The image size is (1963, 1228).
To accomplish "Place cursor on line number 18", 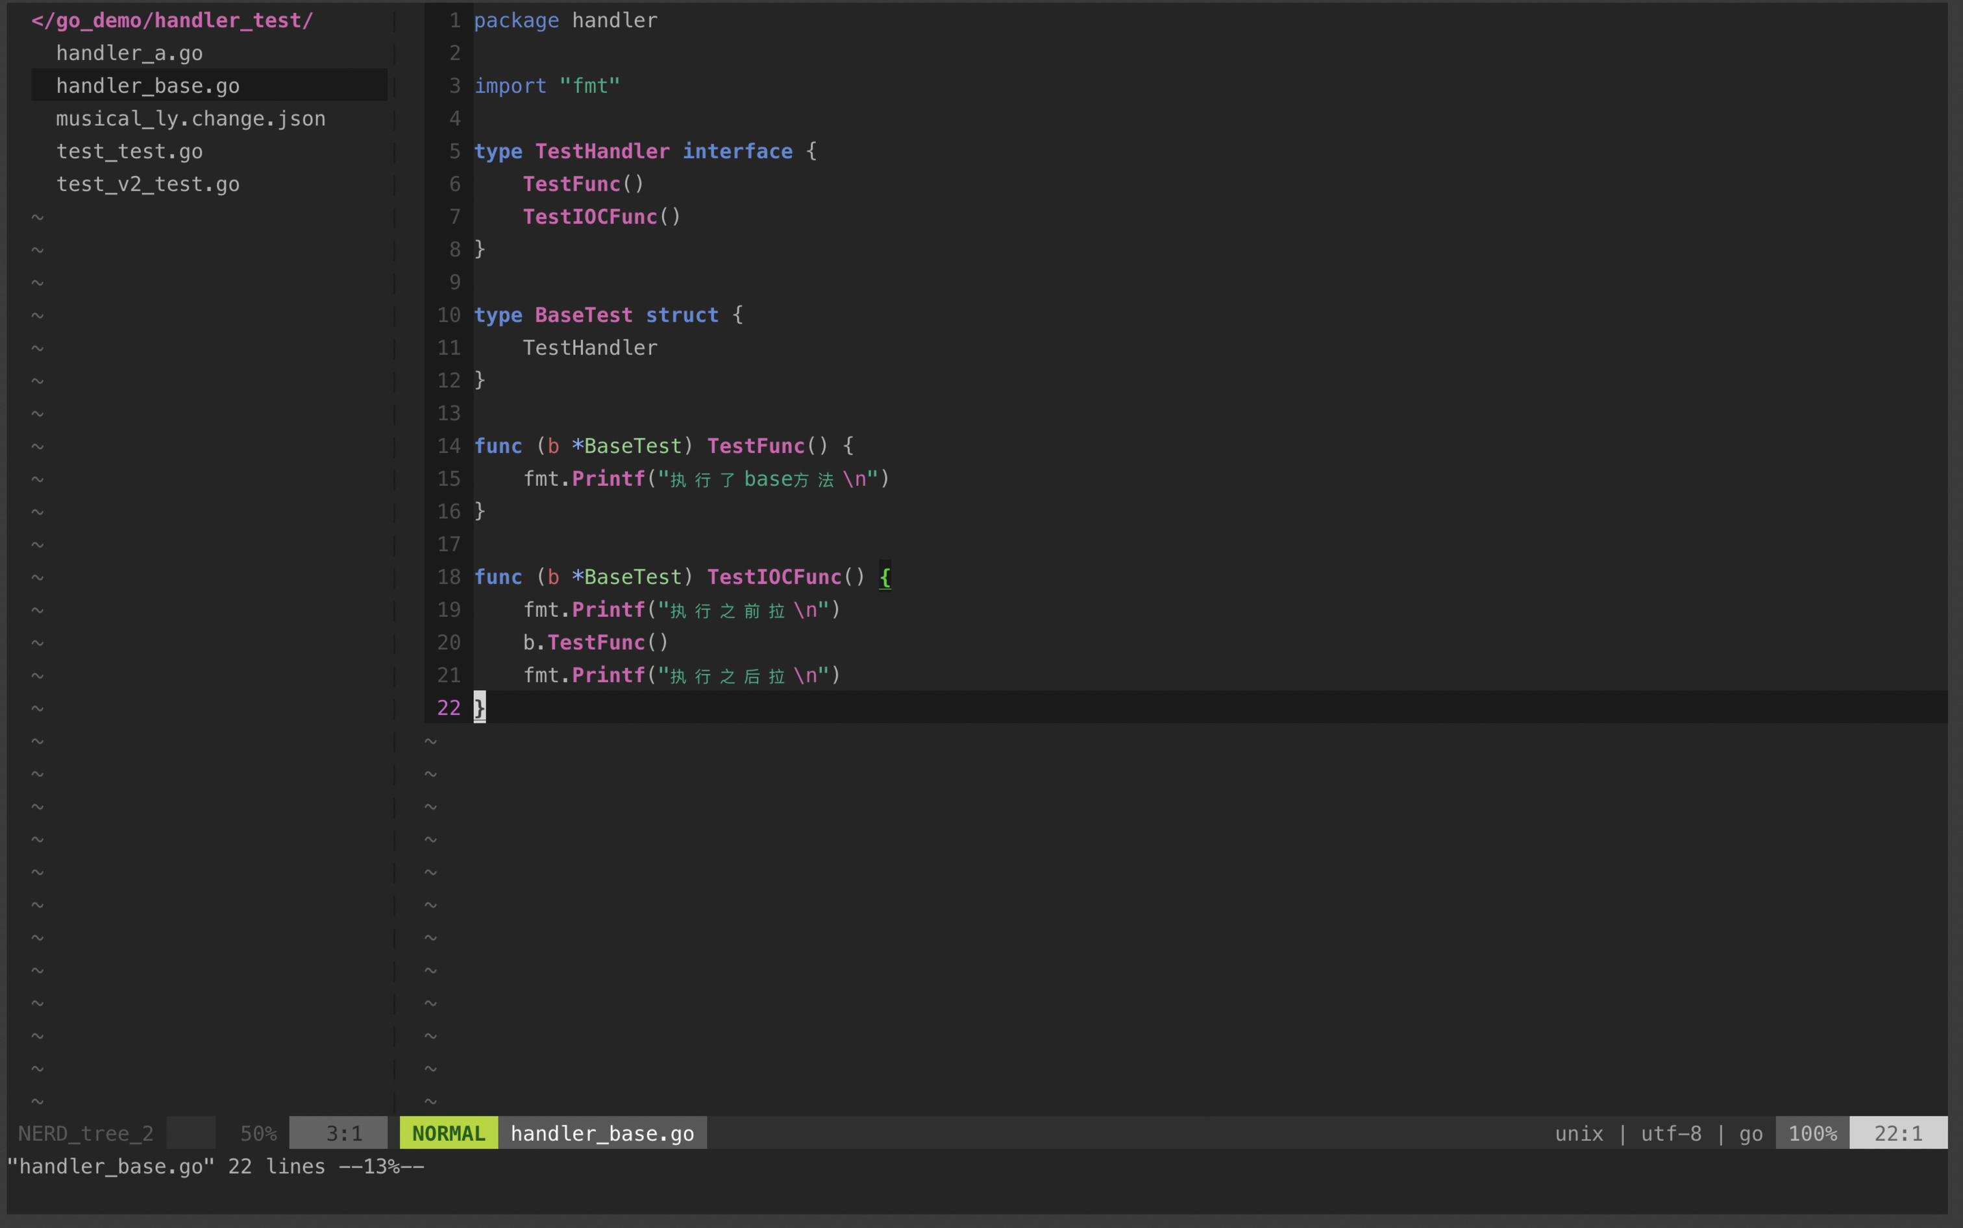I will 449,577.
